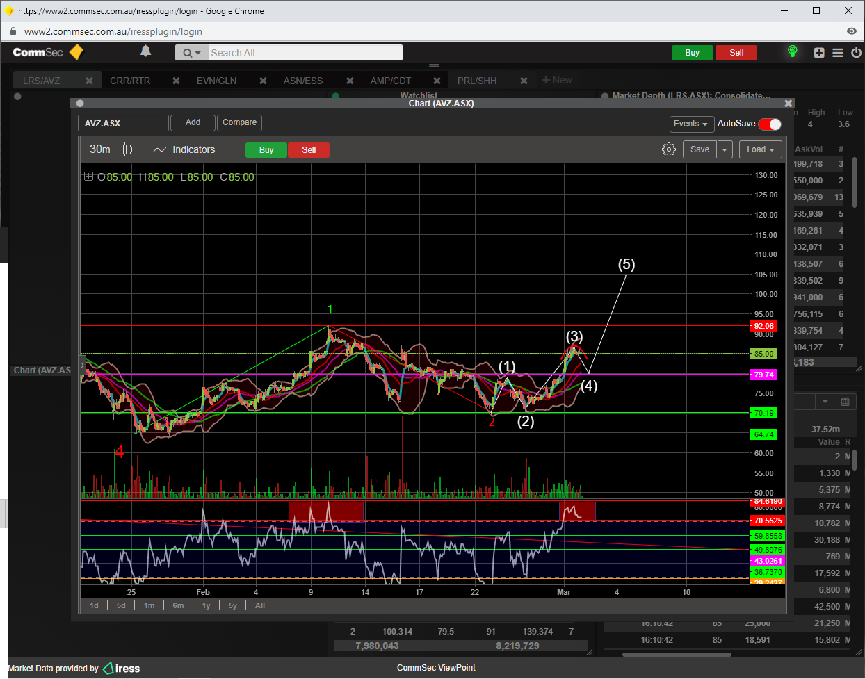
Task: Click the green lightbulb icon
Action: point(792,51)
